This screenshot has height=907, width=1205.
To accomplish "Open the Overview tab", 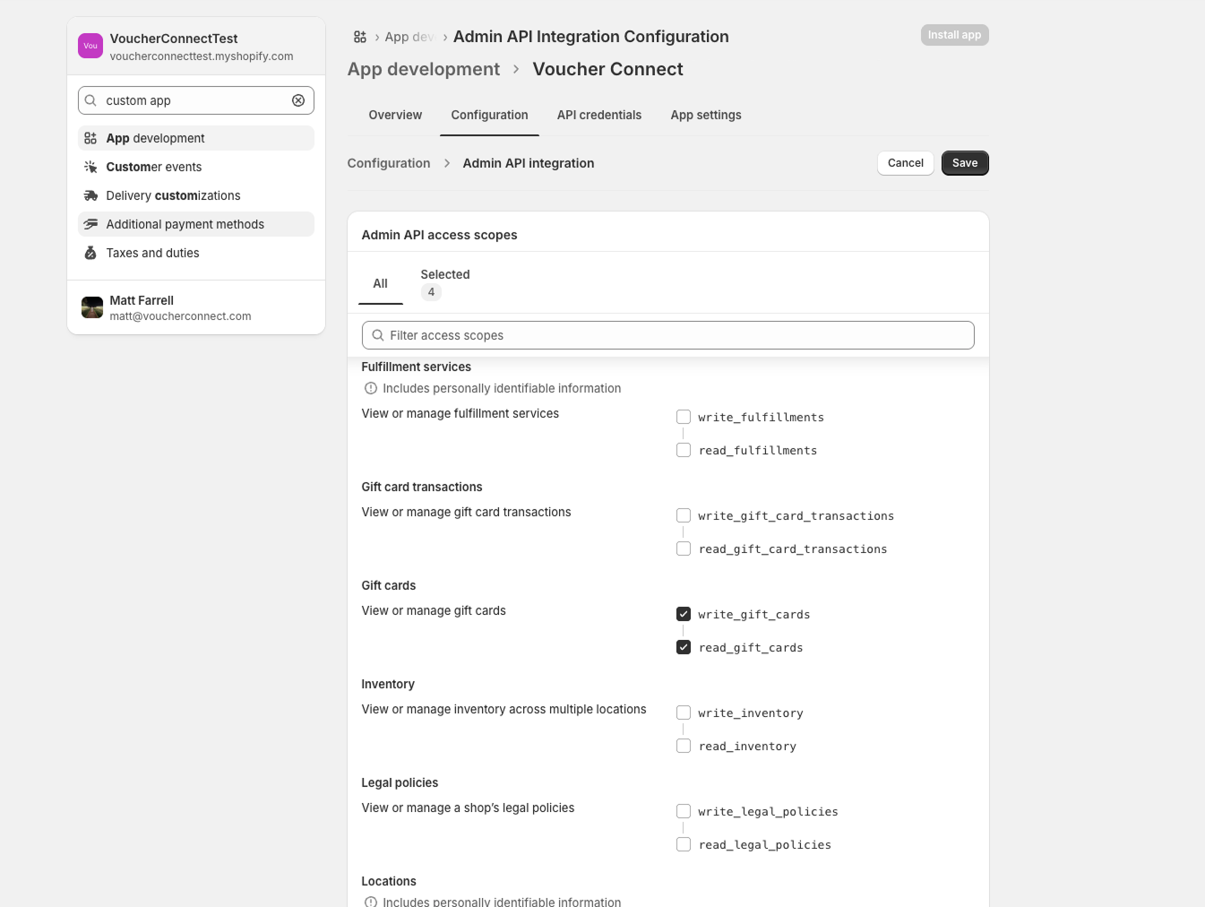I will (395, 115).
